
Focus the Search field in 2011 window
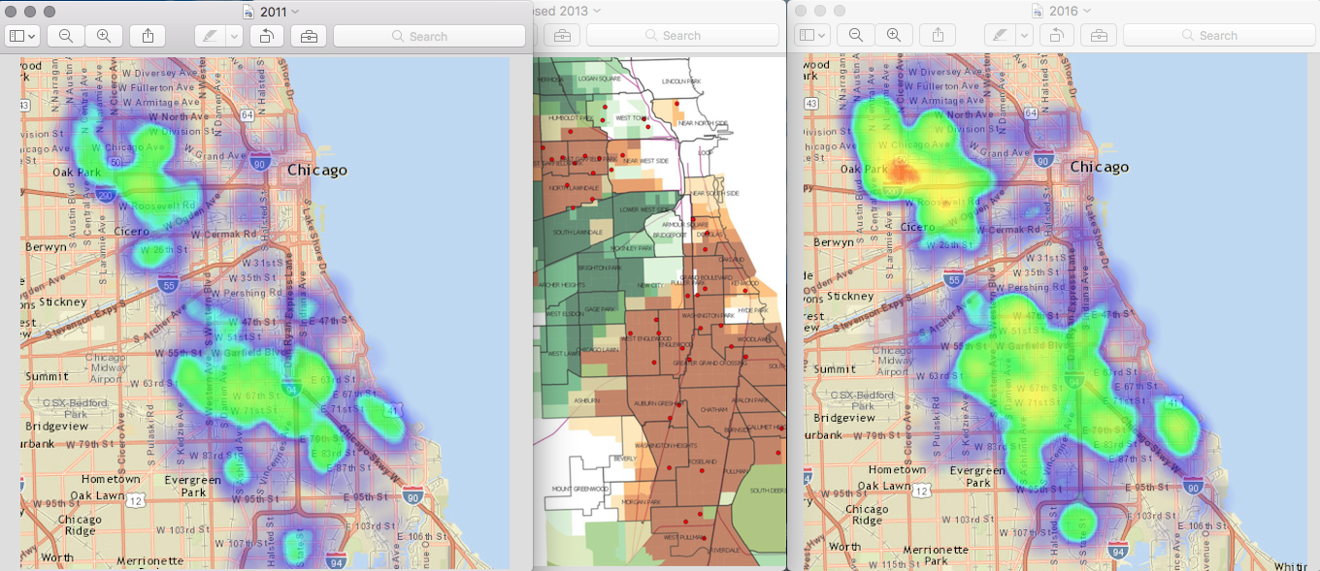tap(429, 36)
